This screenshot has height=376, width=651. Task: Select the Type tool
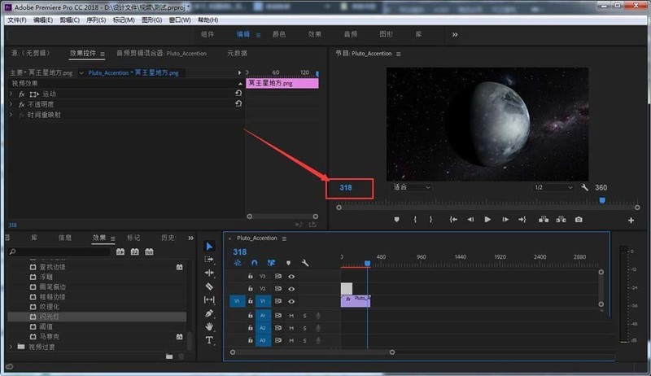[x=209, y=340]
